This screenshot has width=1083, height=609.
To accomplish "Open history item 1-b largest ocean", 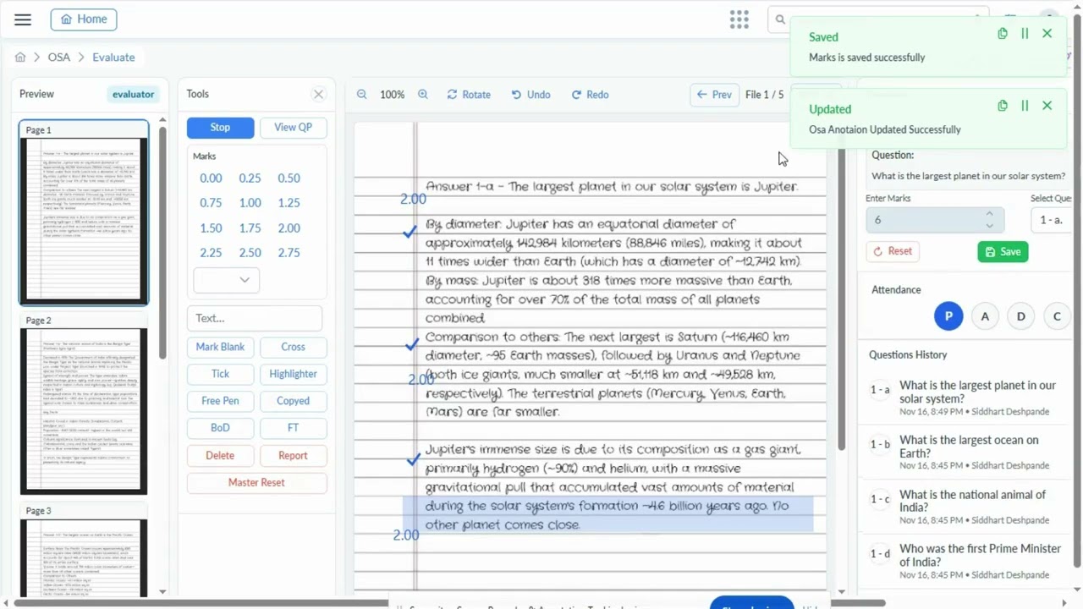I will pos(965,453).
